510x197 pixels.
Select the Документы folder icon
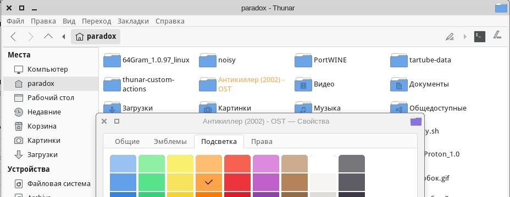[399, 84]
